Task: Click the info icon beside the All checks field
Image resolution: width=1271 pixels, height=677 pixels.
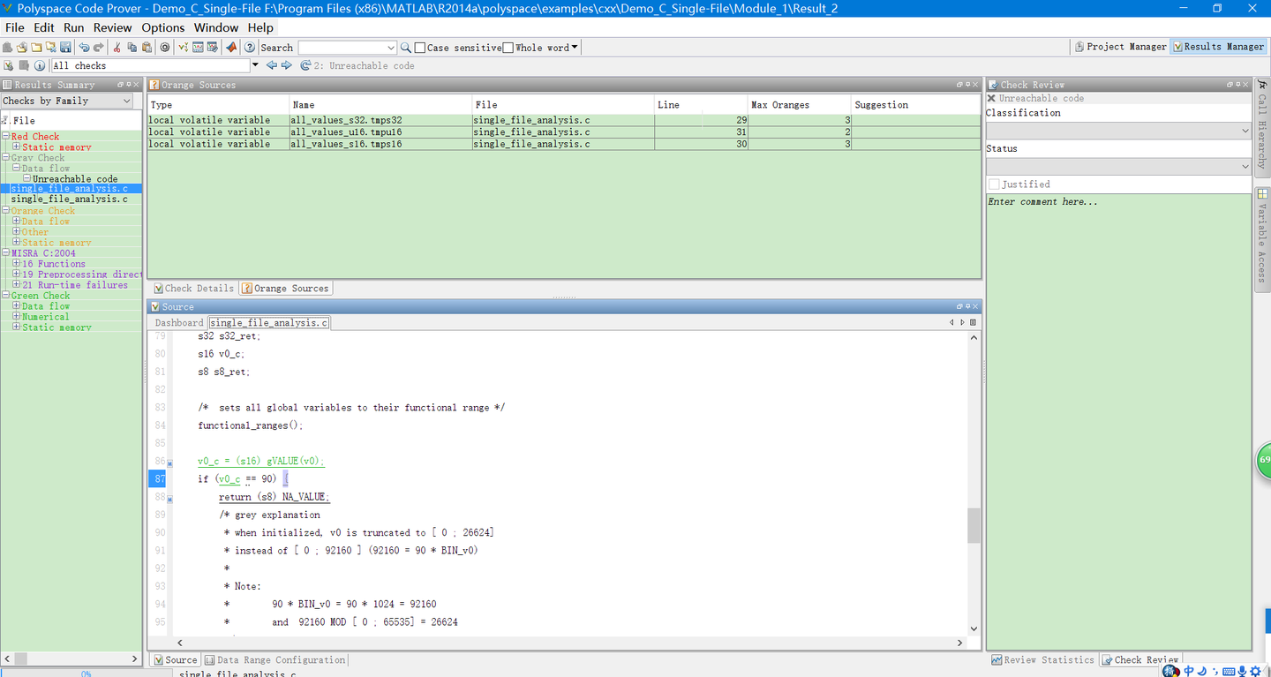Action: [x=40, y=65]
